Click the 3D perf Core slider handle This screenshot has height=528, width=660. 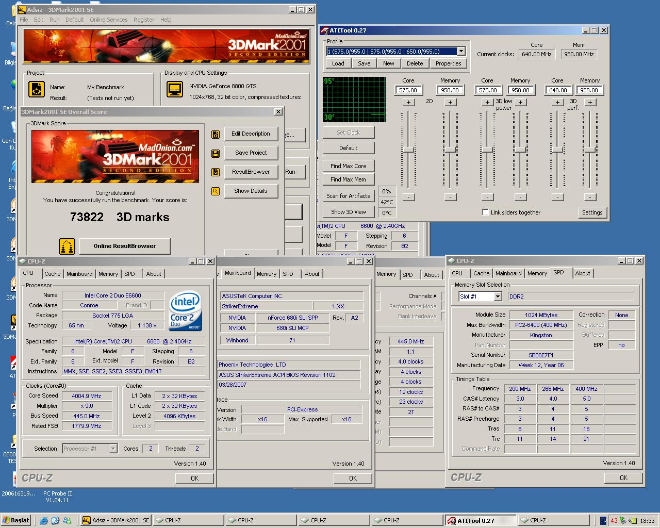tap(557, 150)
